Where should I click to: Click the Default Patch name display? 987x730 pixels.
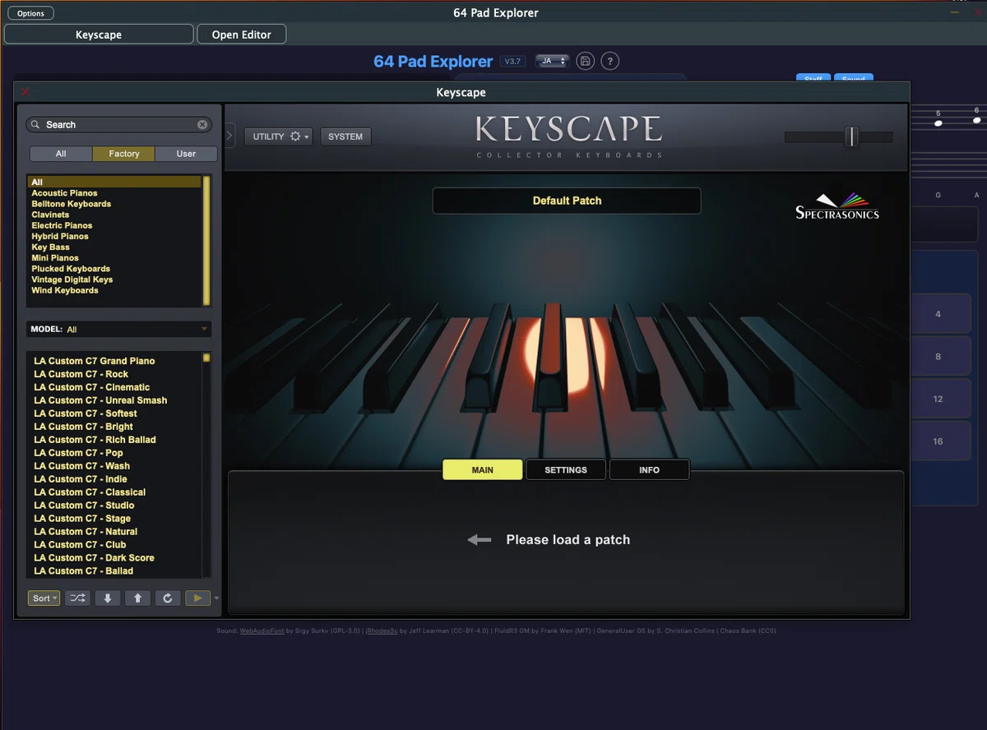pyautogui.click(x=567, y=201)
